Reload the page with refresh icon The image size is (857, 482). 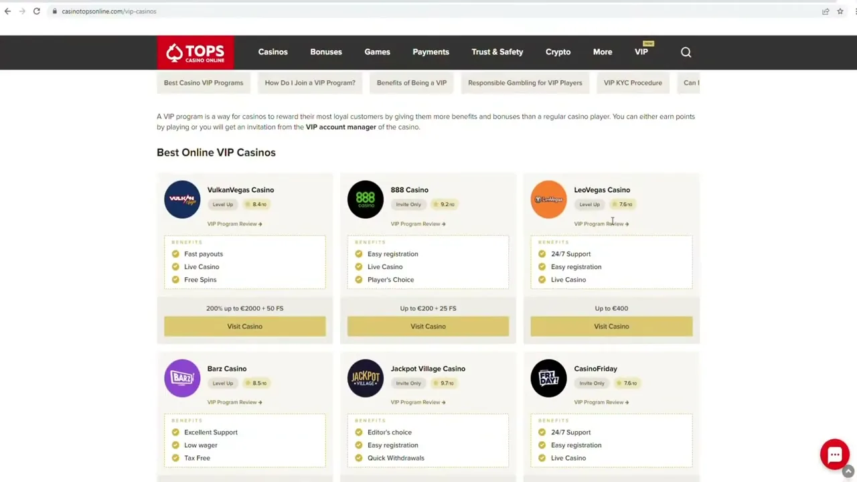[37, 11]
